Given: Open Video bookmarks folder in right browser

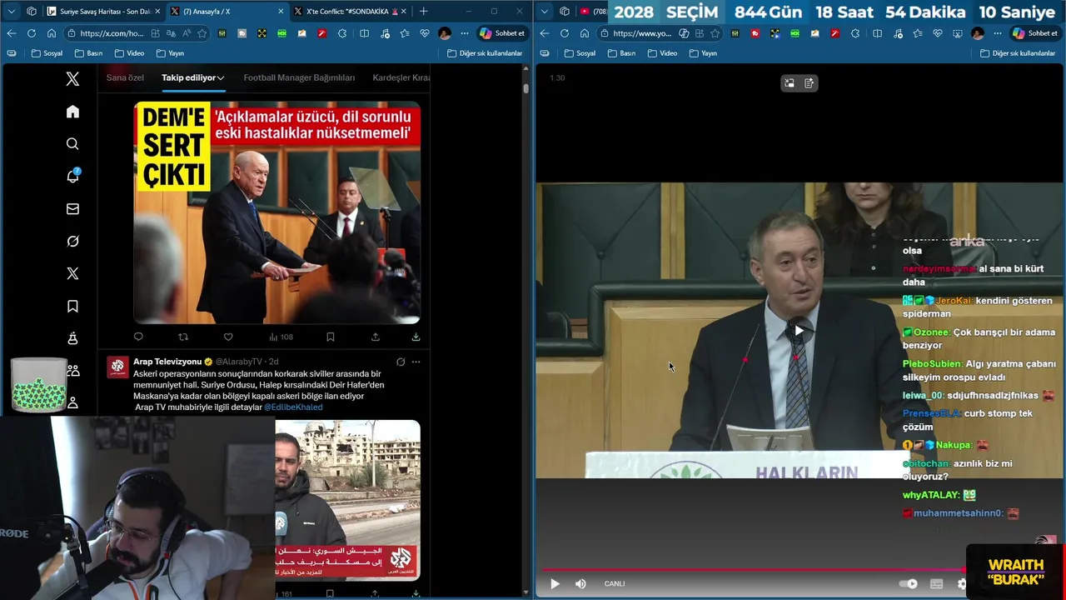Looking at the screenshot, I should (x=662, y=53).
